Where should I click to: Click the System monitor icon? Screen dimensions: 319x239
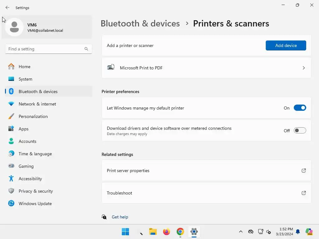11,79
